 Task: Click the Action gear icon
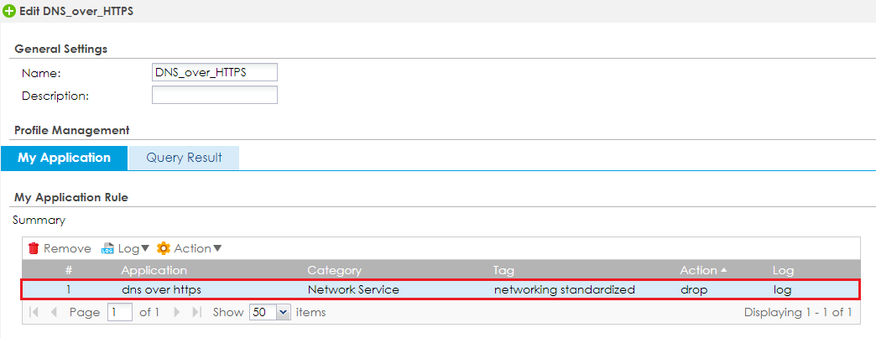point(164,248)
